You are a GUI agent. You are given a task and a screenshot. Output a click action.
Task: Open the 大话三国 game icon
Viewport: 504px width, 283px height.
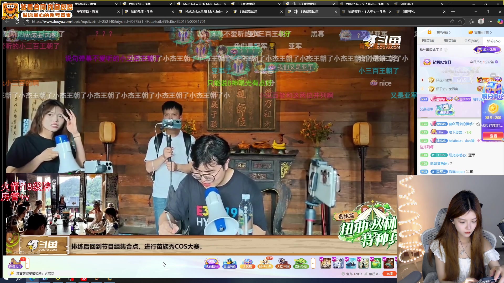(283, 263)
